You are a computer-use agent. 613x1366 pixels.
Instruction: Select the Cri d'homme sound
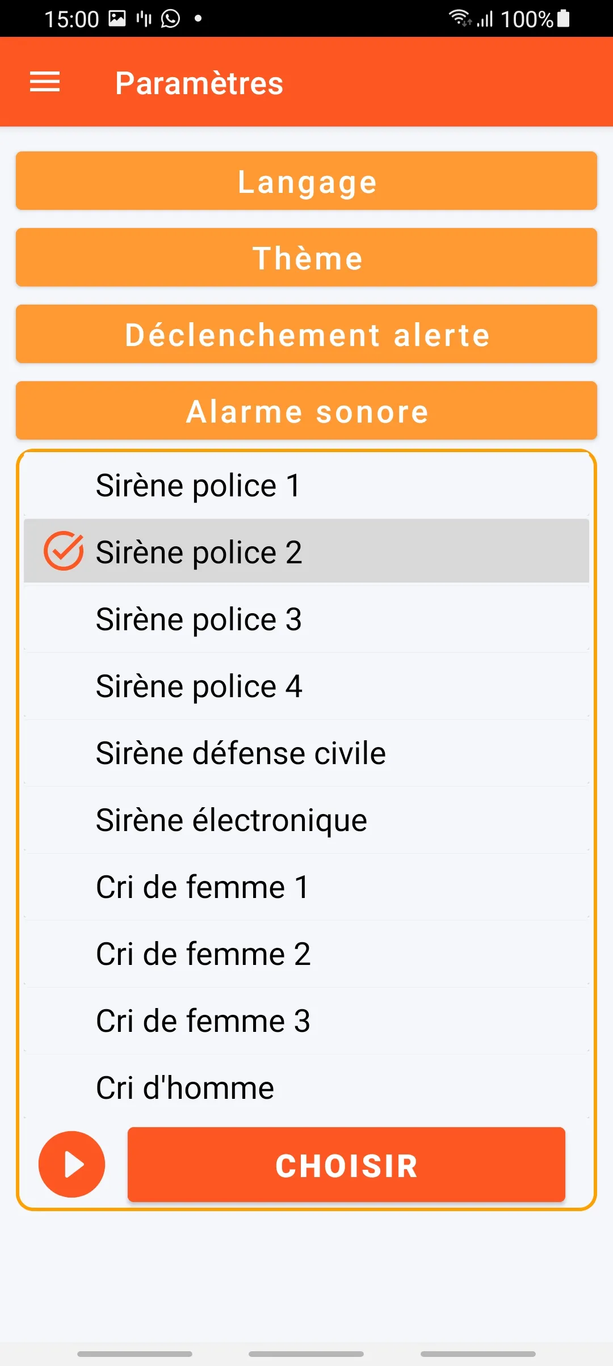click(306, 1088)
